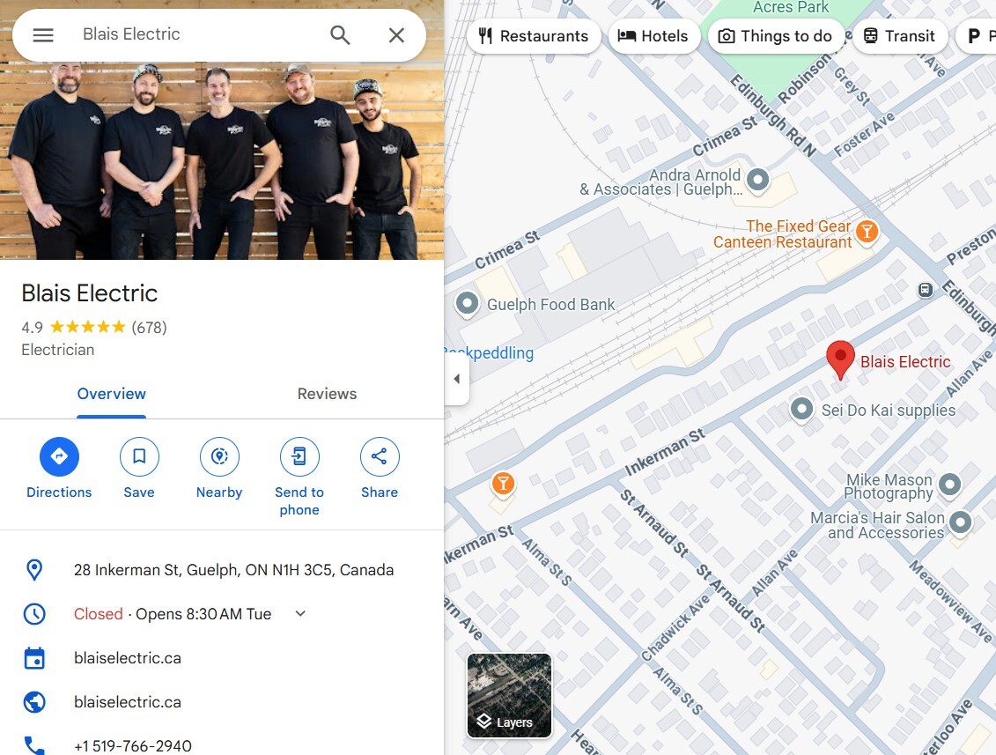The image size is (996, 755).
Task: Click the 678 reviews count
Action: (150, 328)
